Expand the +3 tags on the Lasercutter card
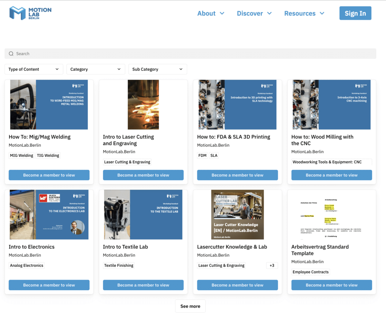Viewport: 386px width, 318px height. 272,265
